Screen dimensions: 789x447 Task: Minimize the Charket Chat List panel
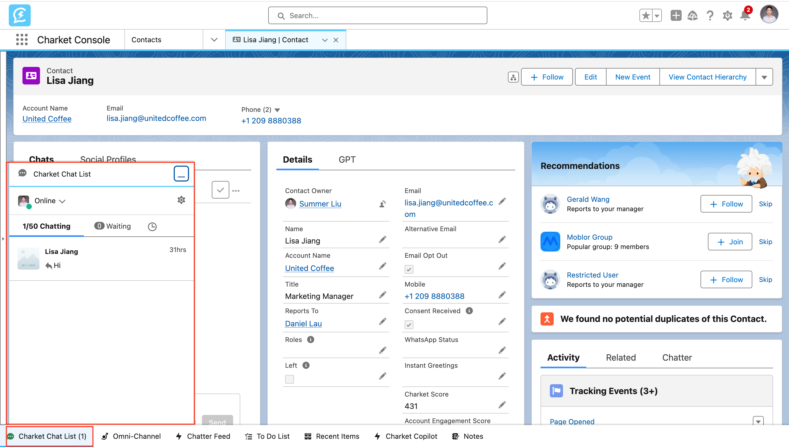tap(181, 174)
